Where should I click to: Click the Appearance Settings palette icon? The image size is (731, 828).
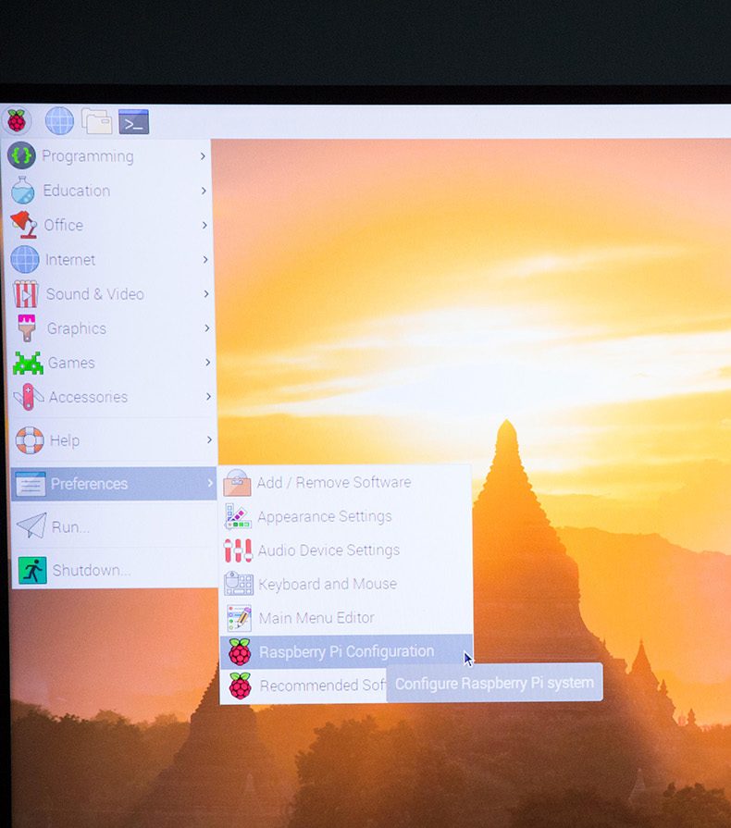[x=238, y=516]
